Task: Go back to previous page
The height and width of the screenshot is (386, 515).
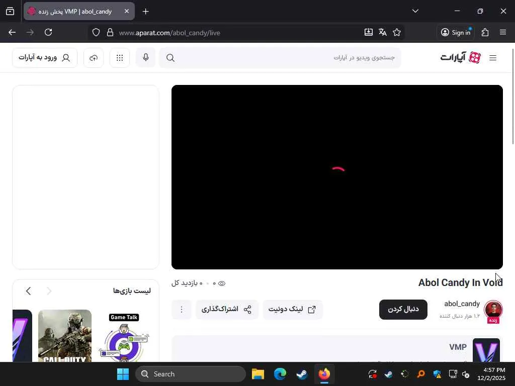Action: (12, 32)
